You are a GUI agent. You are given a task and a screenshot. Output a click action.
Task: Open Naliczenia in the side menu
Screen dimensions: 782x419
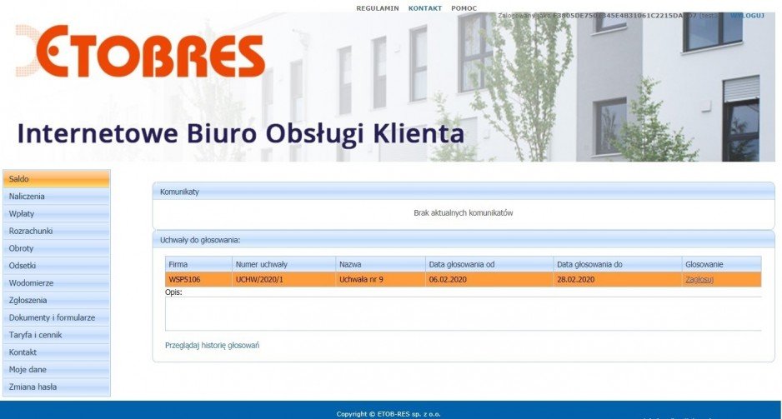pyautogui.click(x=57, y=197)
